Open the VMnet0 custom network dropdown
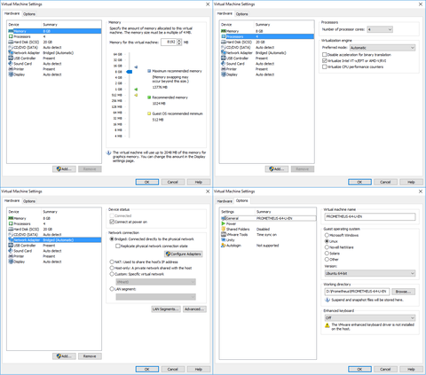This screenshot has width=426, height=375. 155,282
